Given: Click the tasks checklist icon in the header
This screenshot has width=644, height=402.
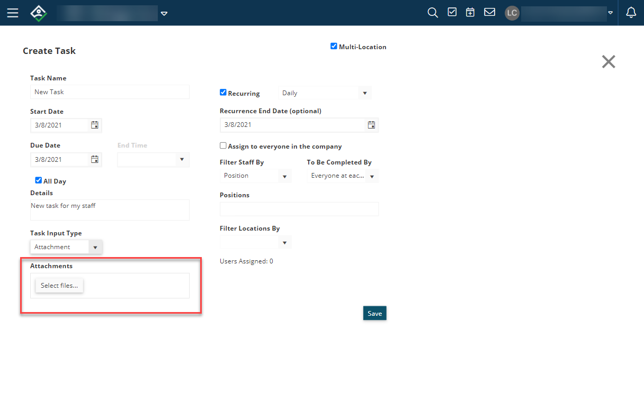Looking at the screenshot, I should [452, 12].
